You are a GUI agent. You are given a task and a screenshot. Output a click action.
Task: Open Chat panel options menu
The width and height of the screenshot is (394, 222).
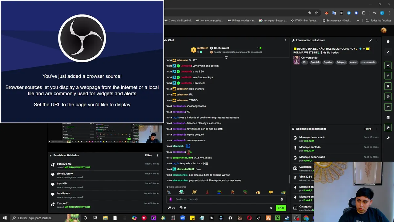point(285,40)
